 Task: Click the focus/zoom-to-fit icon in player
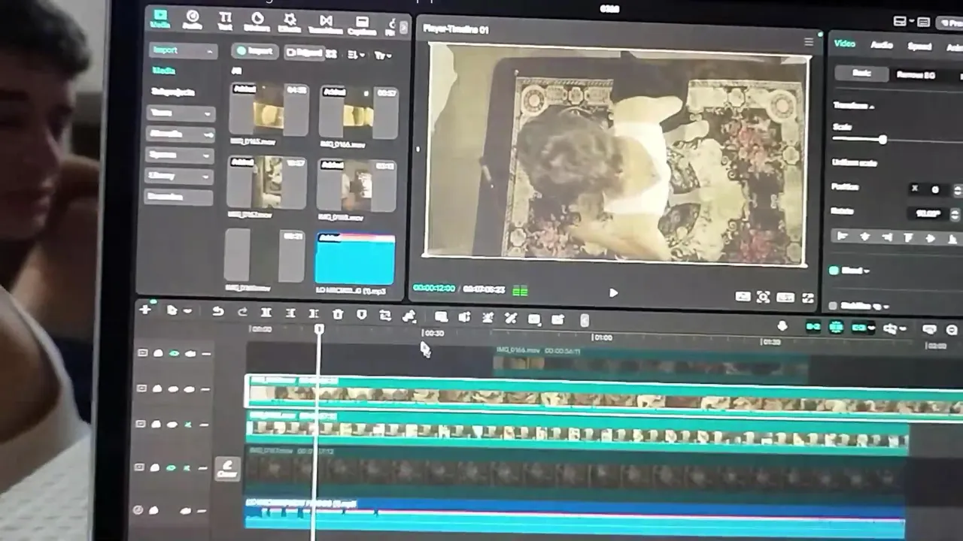click(x=763, y=298)
